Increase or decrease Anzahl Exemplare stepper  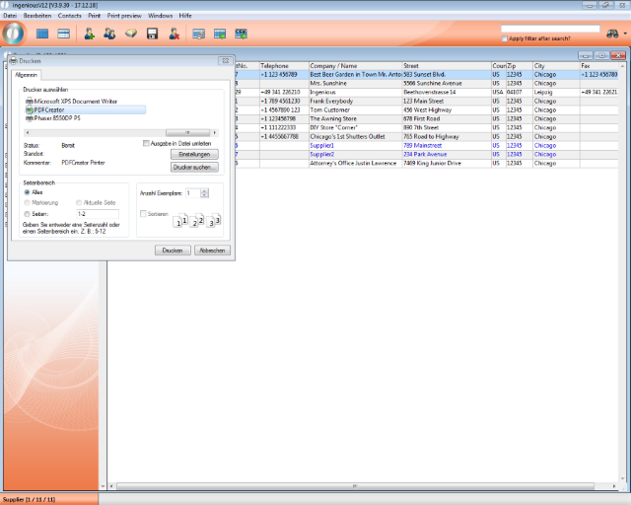pyautogui.click(x=204, y=193)
